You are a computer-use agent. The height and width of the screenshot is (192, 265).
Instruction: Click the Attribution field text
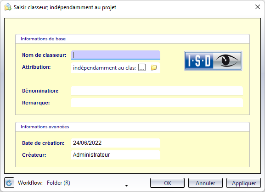(104, 68)
